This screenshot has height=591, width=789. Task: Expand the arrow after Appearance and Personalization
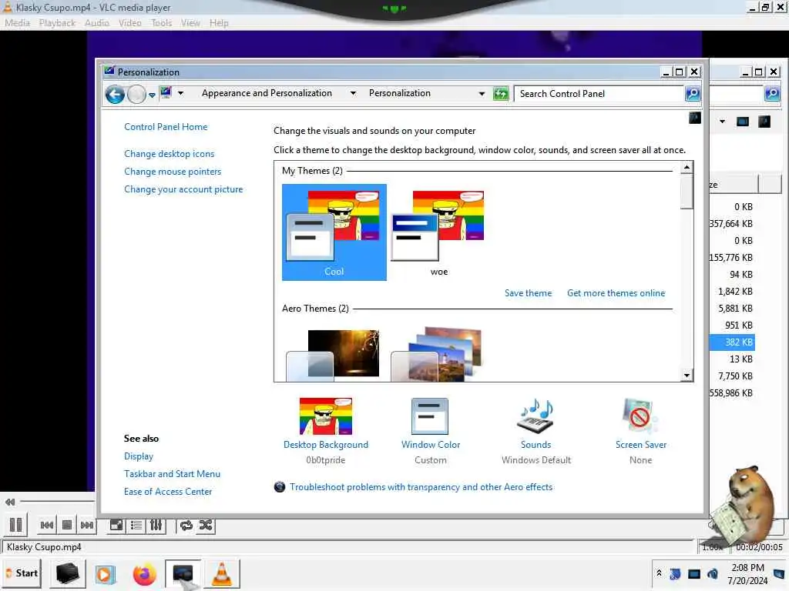(353, 93)
